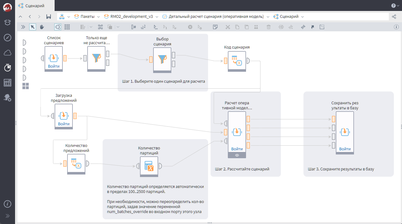Viewport: 402px width, 224px height.
Task: Open the Packages cube icon in sidebar
Action: (8, 22)
